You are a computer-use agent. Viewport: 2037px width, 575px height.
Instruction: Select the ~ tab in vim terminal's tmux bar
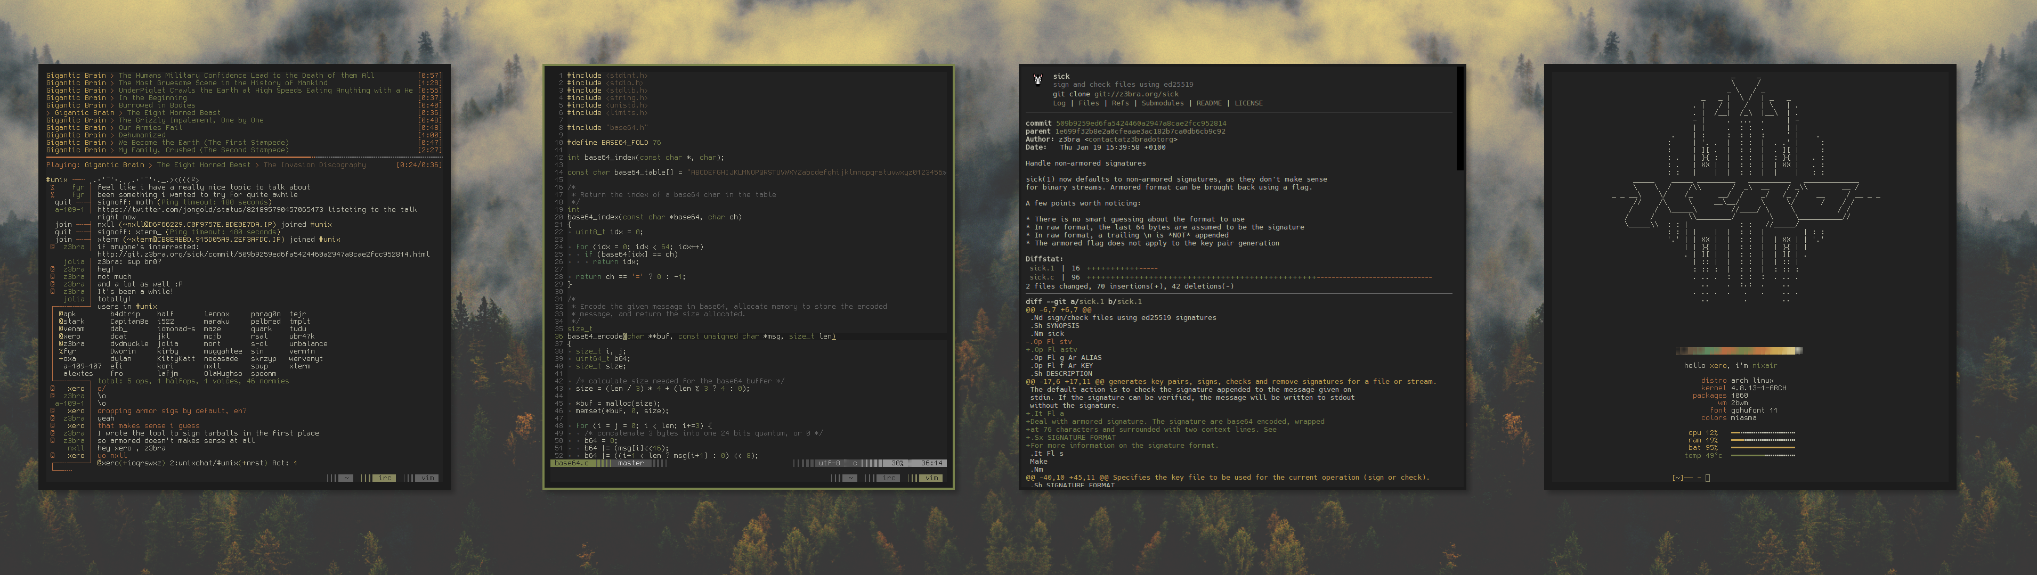(x=850, y=478)
